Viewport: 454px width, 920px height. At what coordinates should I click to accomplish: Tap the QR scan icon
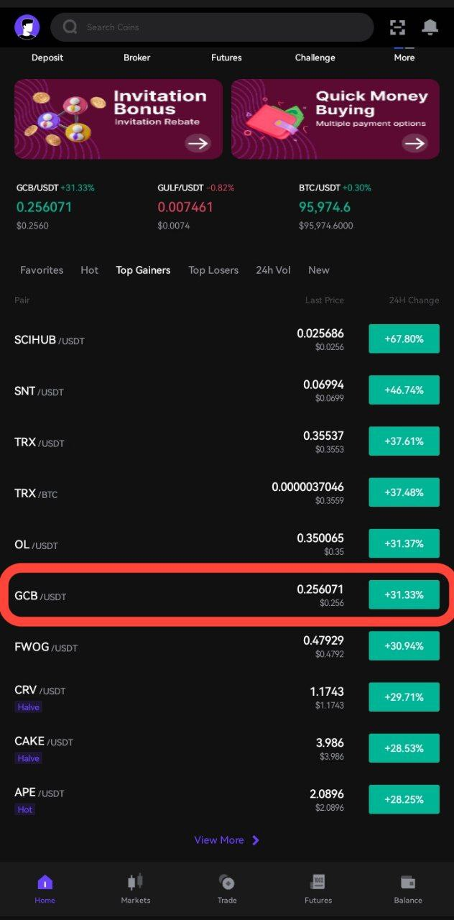click(397, 27)
